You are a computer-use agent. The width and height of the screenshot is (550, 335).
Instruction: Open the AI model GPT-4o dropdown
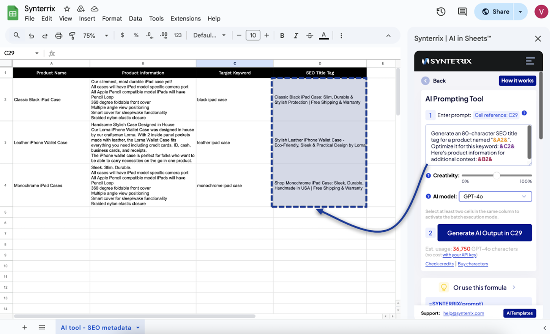point(495,196)
